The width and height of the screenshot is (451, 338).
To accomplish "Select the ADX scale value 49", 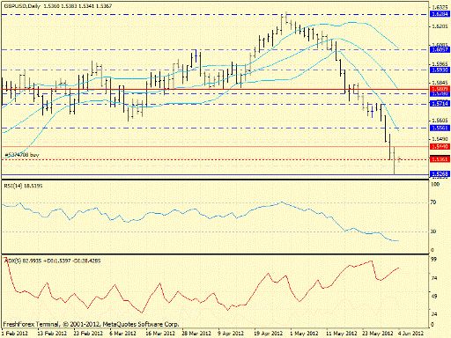I will click(433, 296).
